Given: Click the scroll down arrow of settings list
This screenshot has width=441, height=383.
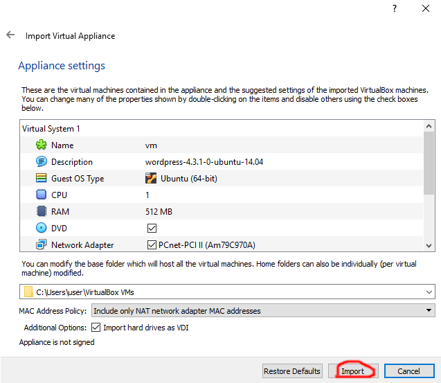Looking at the screenshot, I should coord(429,245).
